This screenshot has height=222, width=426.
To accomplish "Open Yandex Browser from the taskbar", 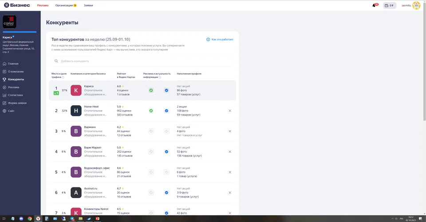I will point(38,219).
